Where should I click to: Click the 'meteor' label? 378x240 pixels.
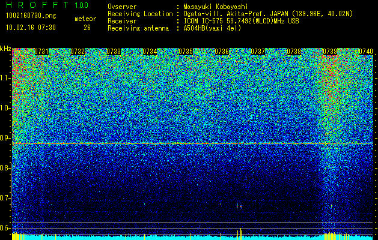85,19
